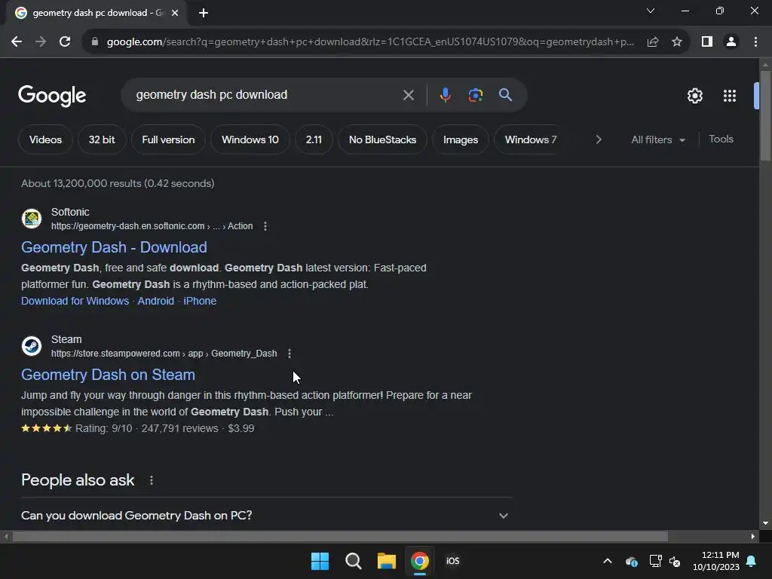Viewport: 772px width, 579px height.
Task: Show more filter chips with arrow
Action: tap(598, 139)
